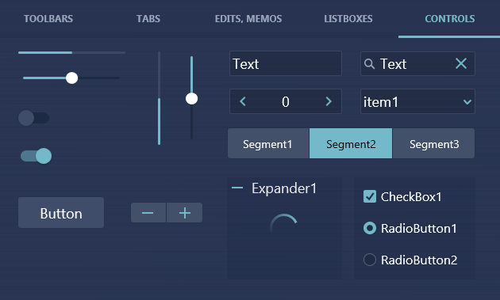Choose Segment2 in segmented control
The height and width of the screenshot is (300, 500).
(351, 143)
